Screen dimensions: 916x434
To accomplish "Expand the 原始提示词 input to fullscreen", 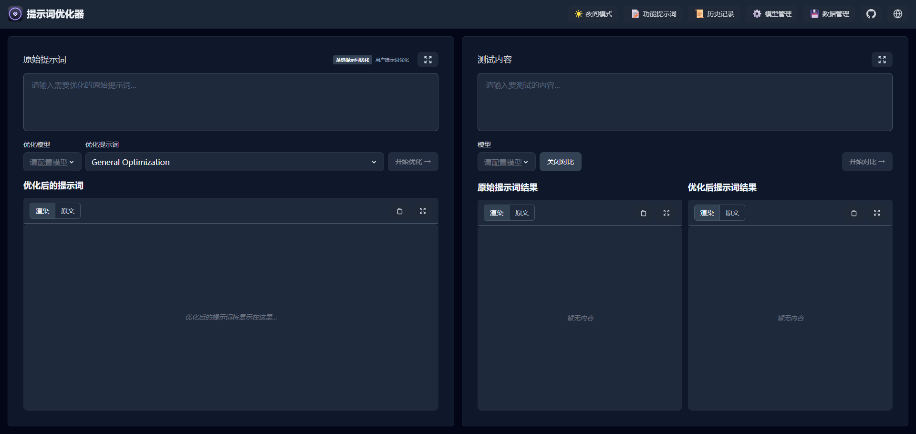I will [427, 60].
